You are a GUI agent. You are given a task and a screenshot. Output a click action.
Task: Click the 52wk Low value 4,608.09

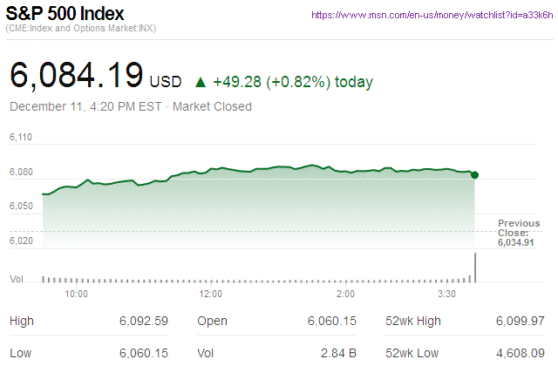pyautogui.click(x=520, y=354)
